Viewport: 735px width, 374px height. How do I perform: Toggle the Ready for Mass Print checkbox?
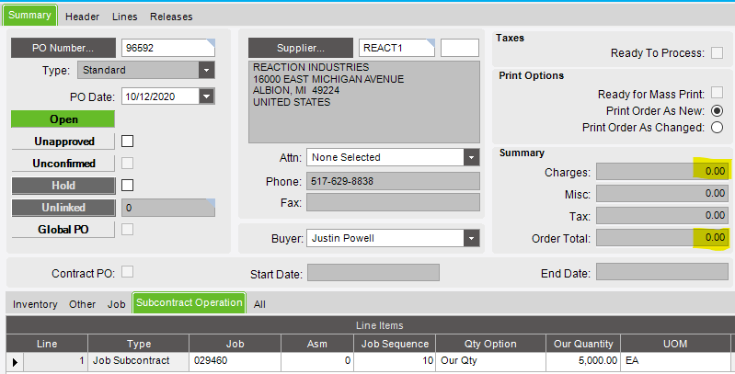[717, 92]
